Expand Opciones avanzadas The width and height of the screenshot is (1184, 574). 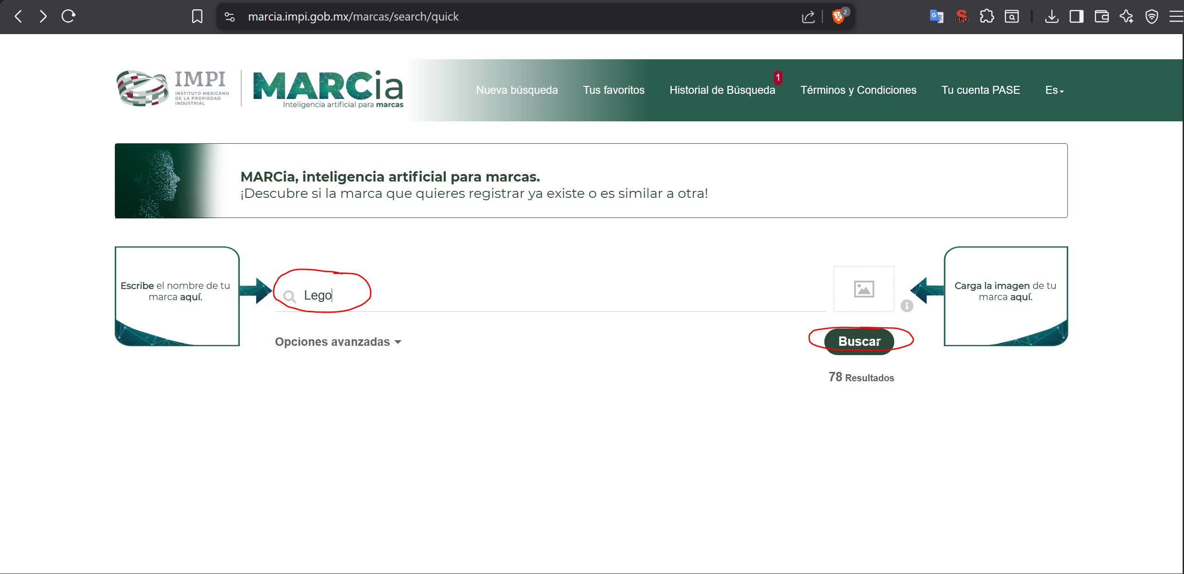pyautogui.click(x=338, y=342)
